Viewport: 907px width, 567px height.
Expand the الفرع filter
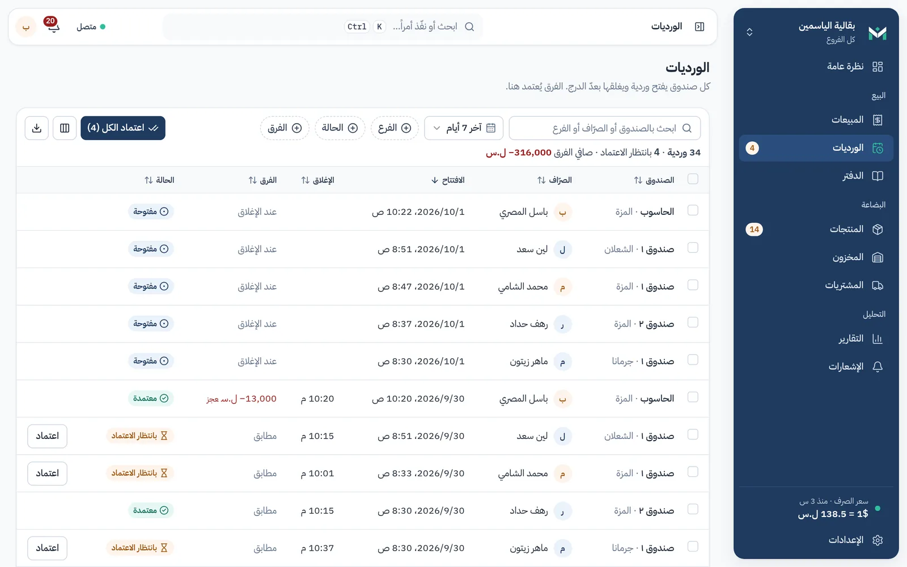[x=395, y=128]
